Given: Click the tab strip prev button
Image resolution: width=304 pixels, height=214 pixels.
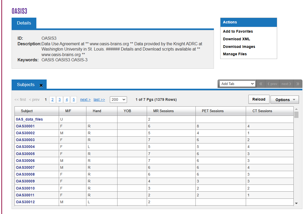Looking at the screenshot, I should point(272,84).
